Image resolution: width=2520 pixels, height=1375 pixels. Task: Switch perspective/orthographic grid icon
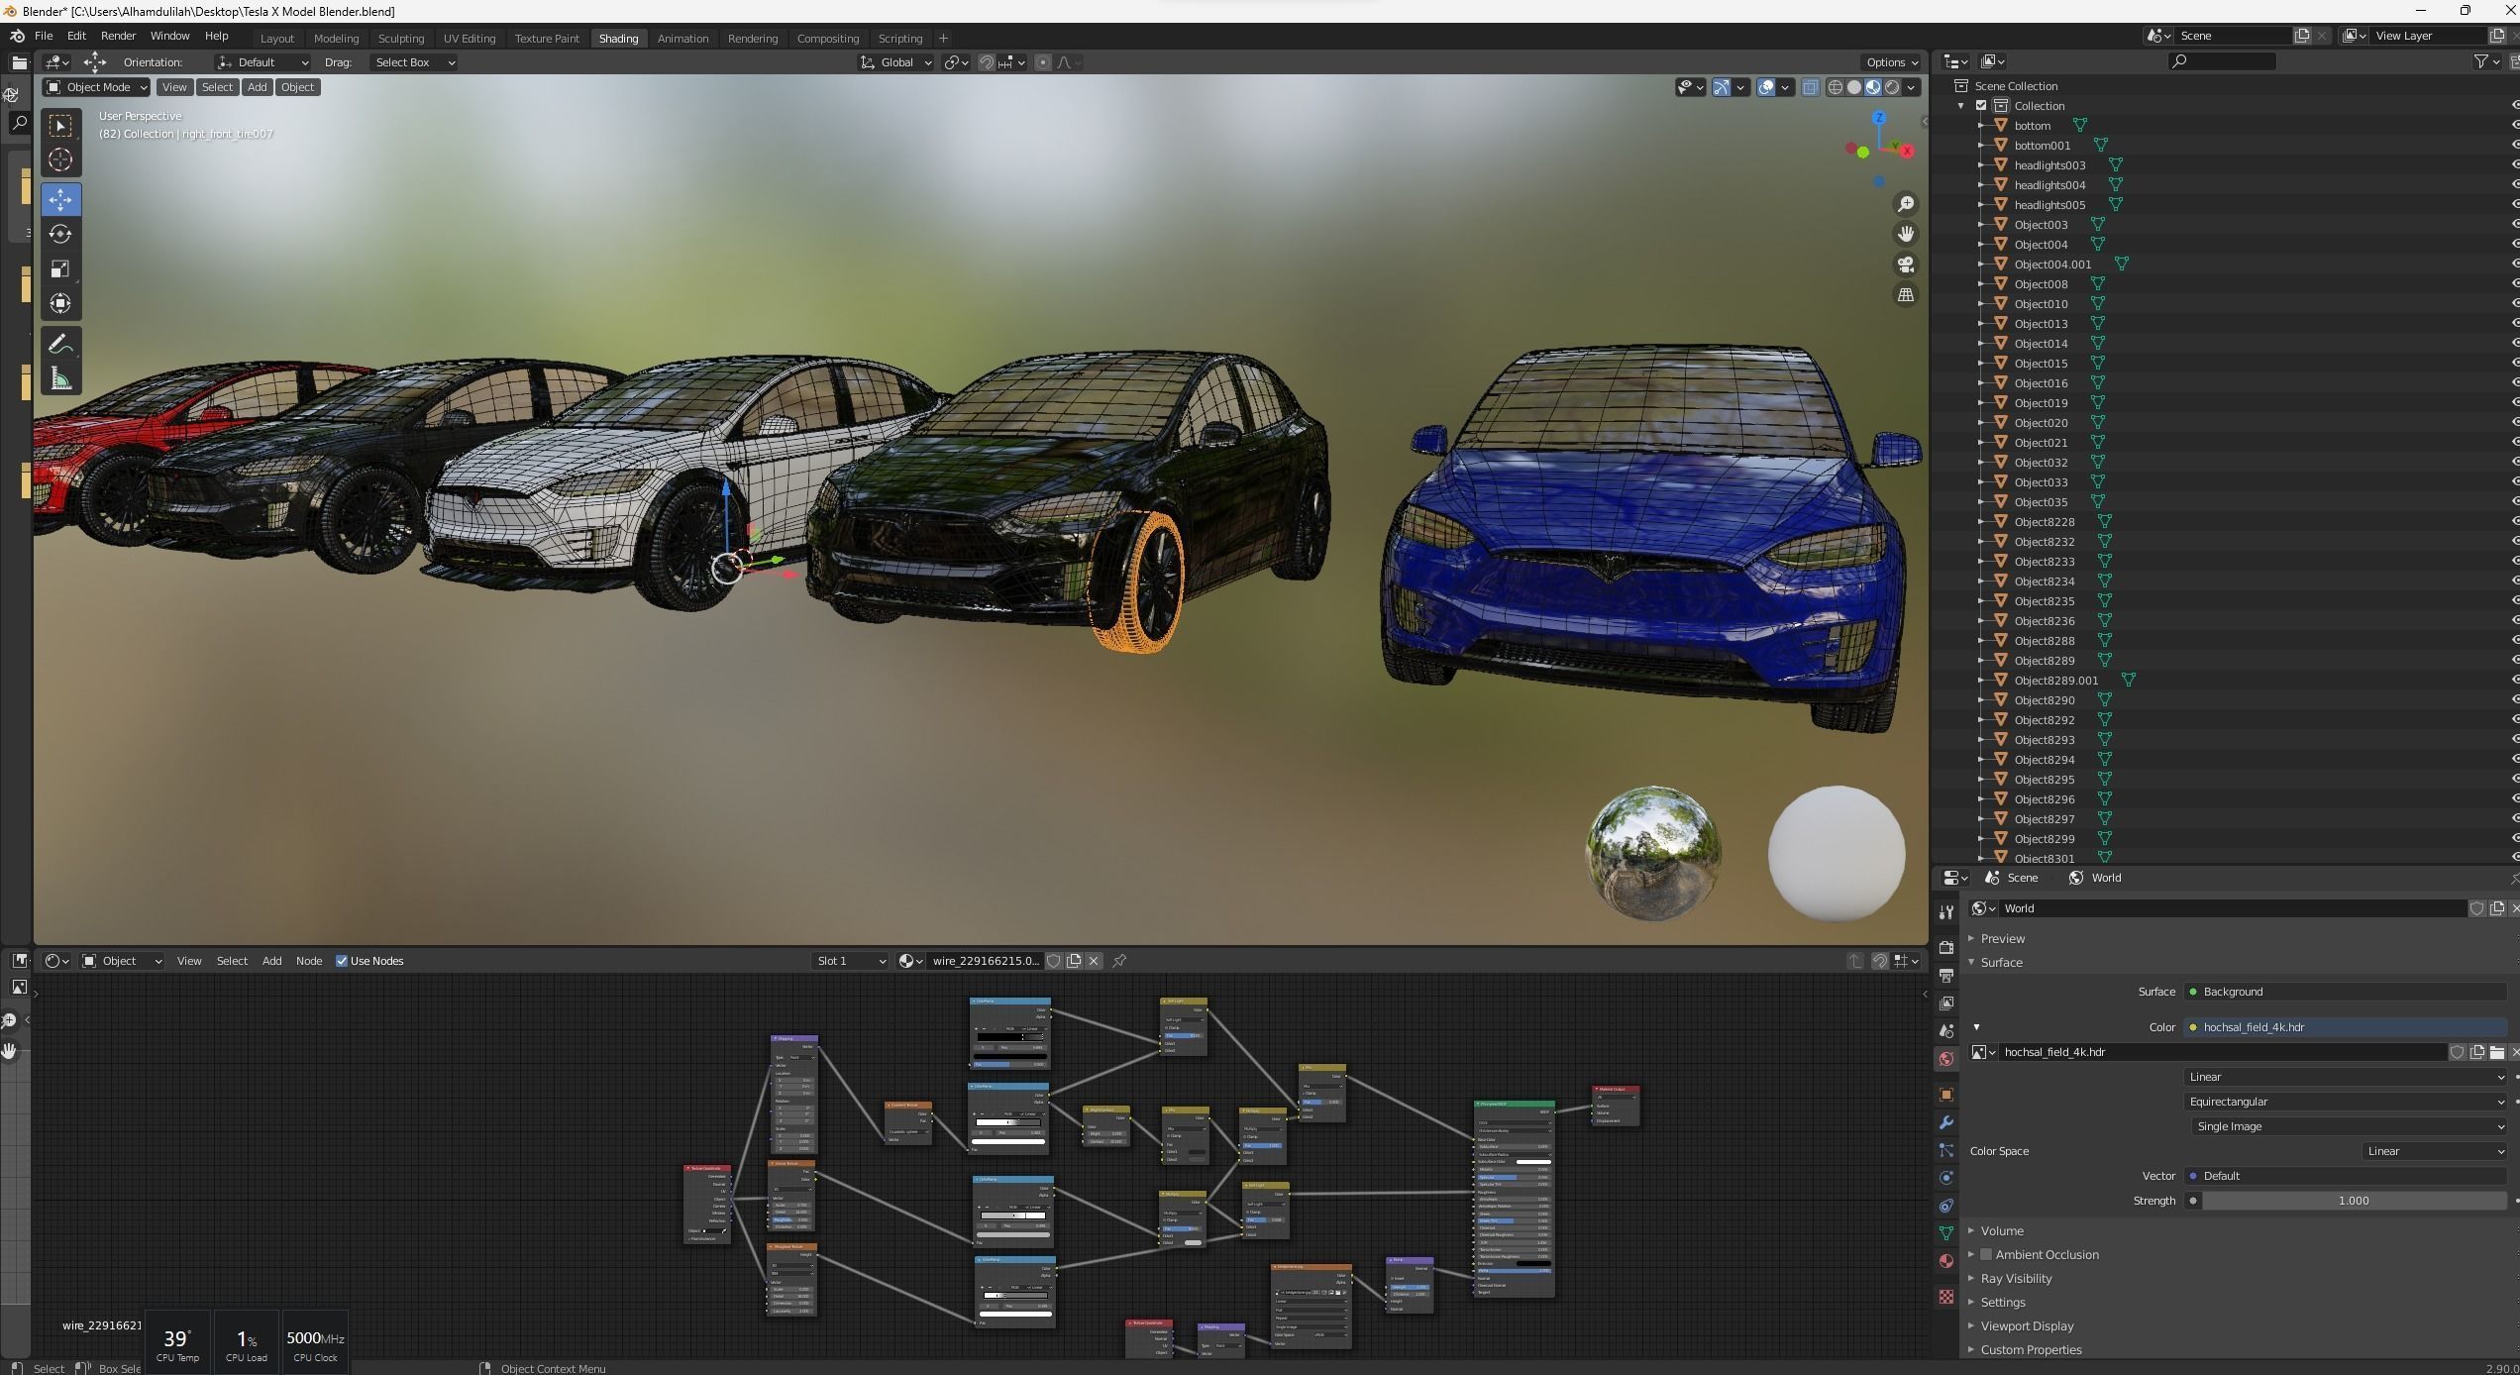[x=1905, y=295]
